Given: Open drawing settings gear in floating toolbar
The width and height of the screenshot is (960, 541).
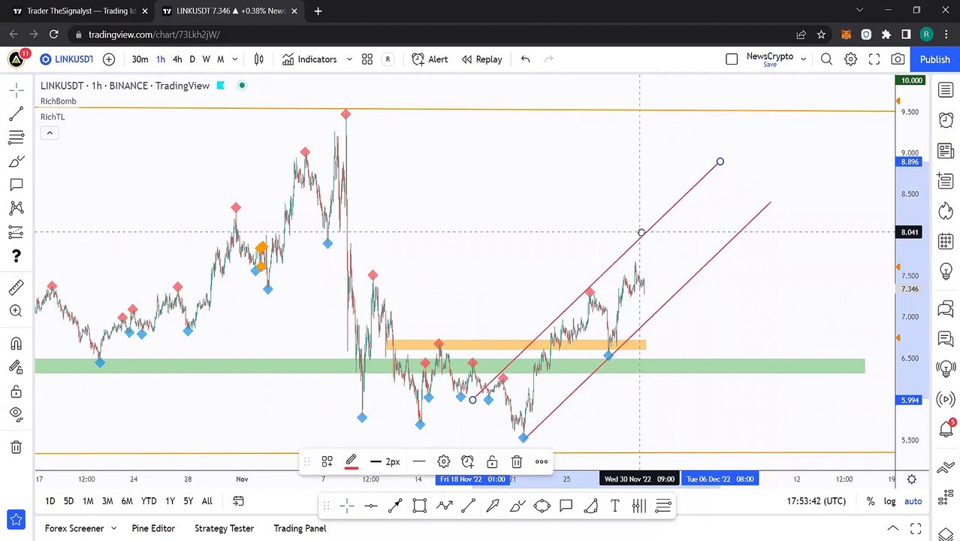Looking at the screenshot, I should pyautogui.click(x=443, y=461).
